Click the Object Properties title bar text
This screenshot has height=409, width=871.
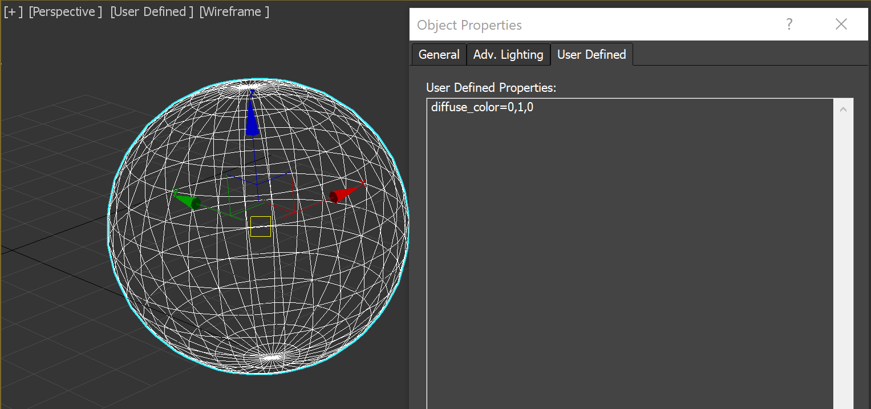pos(469,25)
